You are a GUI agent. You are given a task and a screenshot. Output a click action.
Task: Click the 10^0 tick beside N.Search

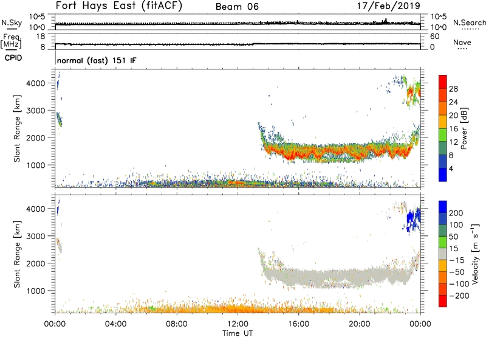(x=438, y=27)
